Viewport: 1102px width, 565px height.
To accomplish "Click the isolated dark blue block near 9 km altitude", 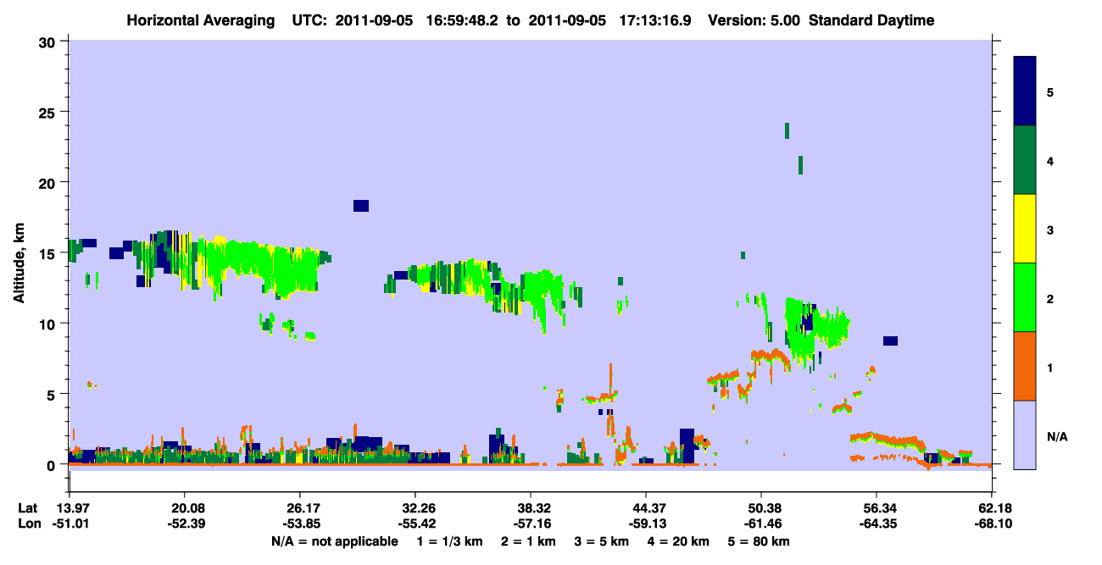I will [890, 341].
